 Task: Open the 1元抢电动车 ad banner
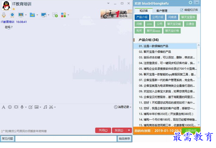[x=116, y=14]
